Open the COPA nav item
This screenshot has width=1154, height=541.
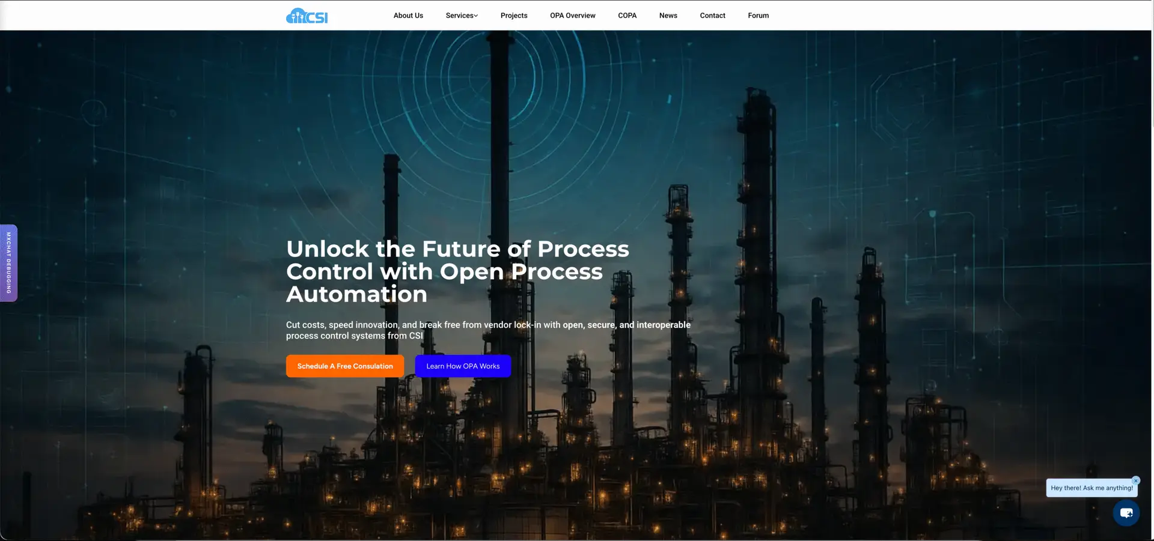tap(627, 16)
